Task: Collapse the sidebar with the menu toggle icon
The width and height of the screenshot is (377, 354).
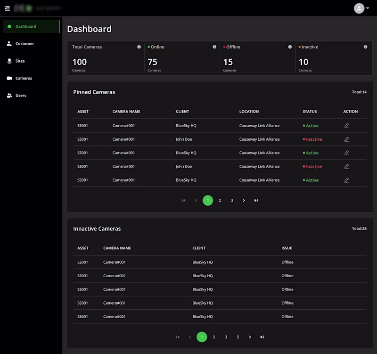Action: (7, 8)
